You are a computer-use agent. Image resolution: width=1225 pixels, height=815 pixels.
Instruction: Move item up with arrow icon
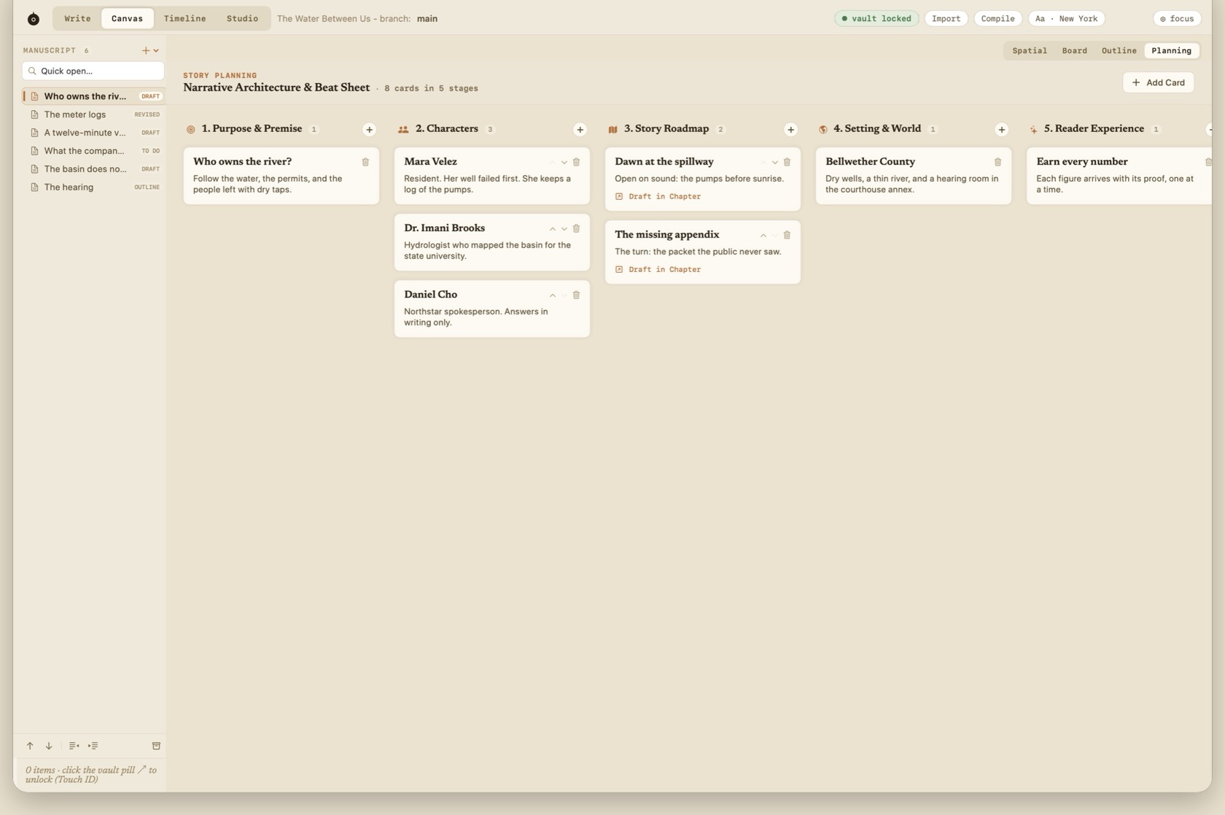[30, 746]
